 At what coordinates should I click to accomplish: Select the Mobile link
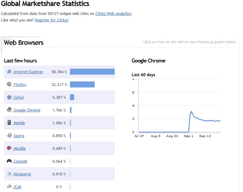pos(19,123)
